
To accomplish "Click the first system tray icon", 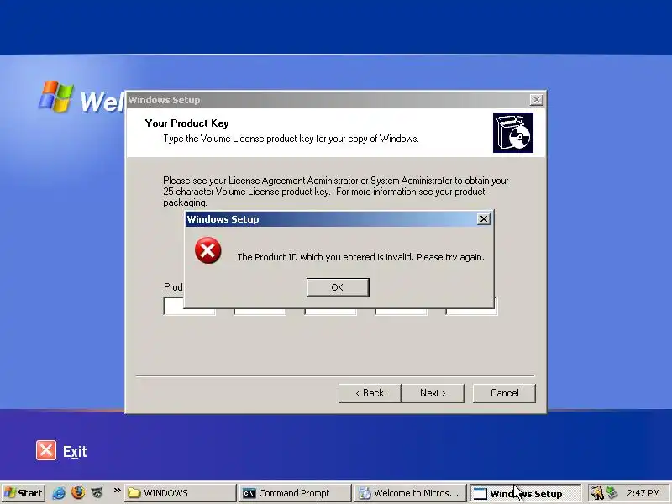I will click(x=596, y=493).
